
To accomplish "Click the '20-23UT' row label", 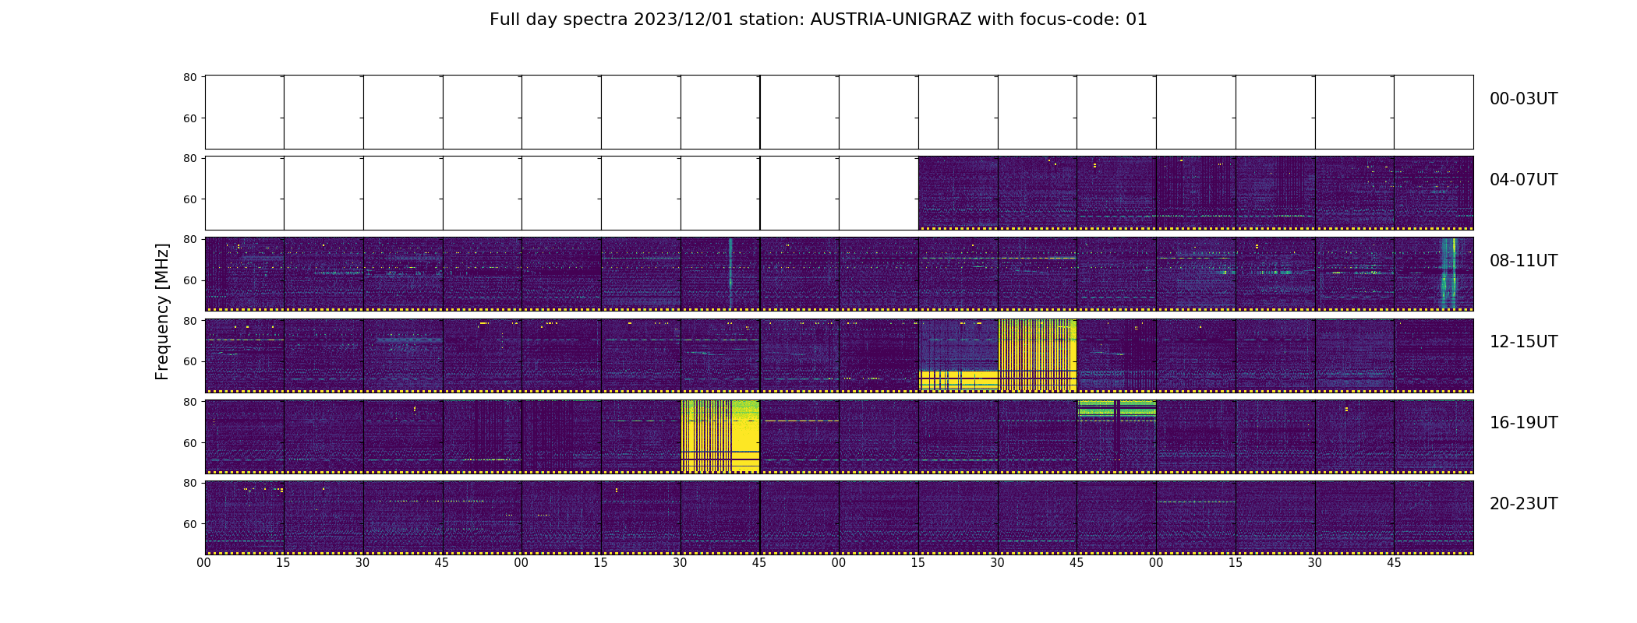I will [x=1523, y=504].
